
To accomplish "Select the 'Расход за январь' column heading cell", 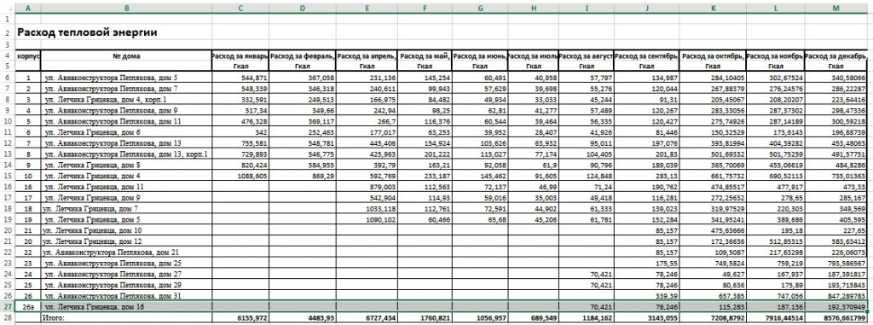I will coord(240,55).
